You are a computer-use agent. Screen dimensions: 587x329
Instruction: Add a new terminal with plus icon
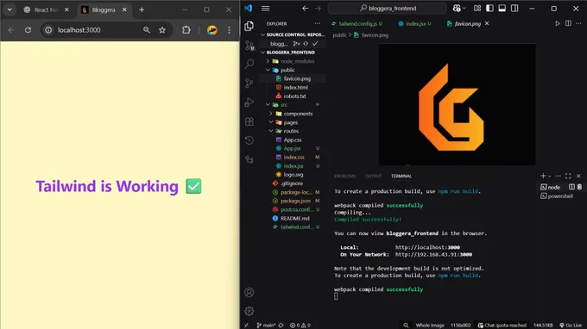click(543, 176)
